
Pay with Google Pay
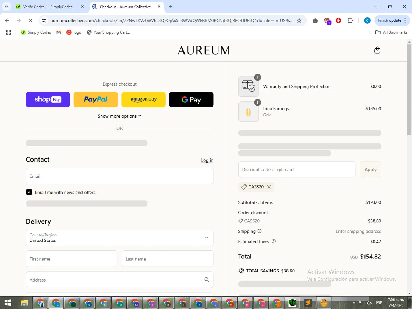click(x=191, y=99)
